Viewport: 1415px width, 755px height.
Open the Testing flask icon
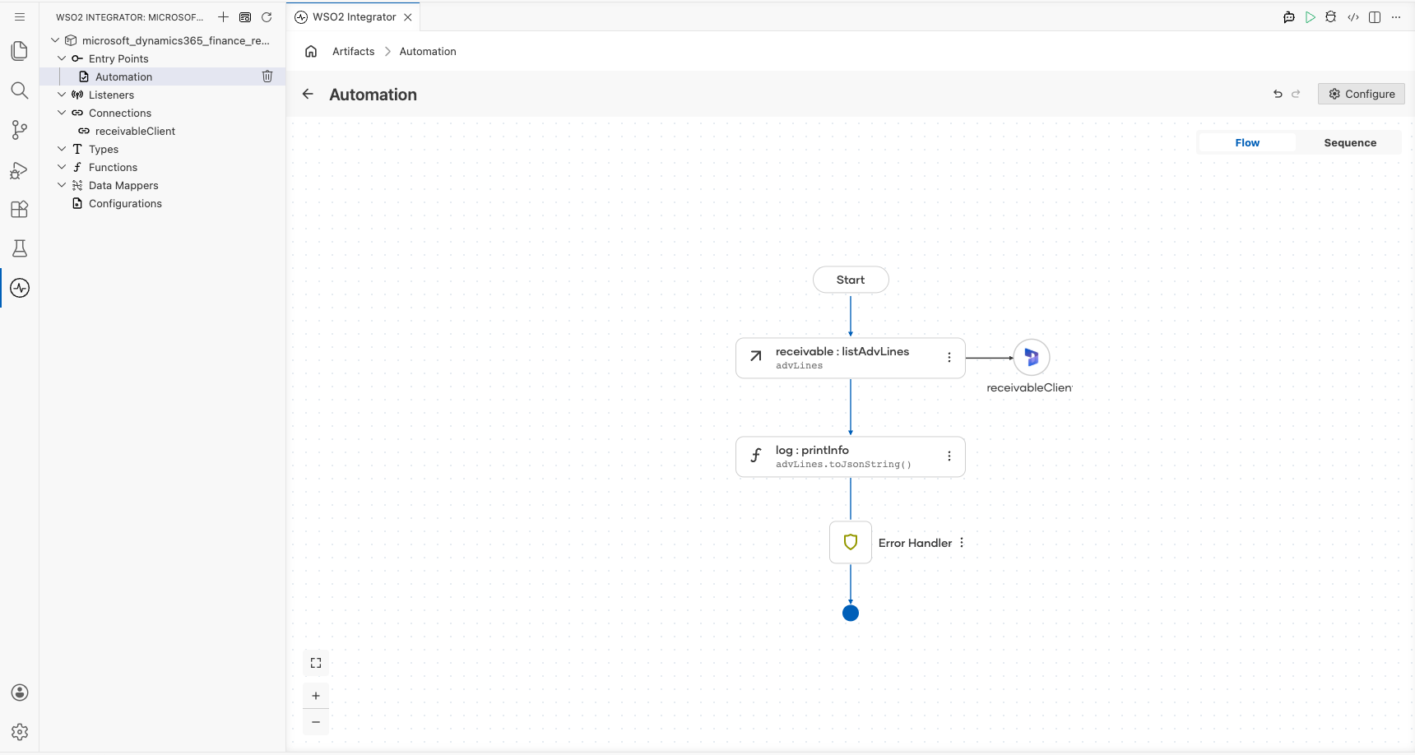(x=20, y=248)
